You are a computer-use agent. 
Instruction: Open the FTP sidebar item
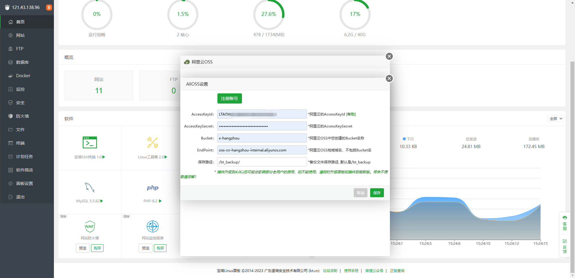(x=27, y=49)
